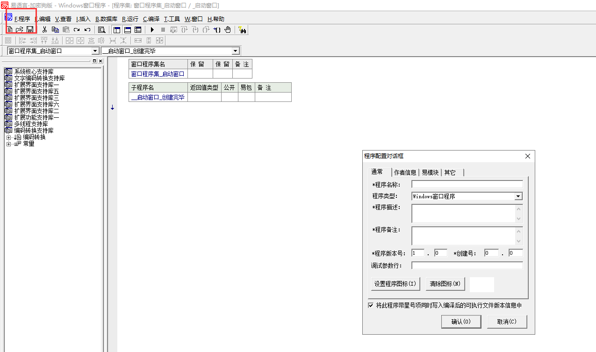Click the Cut scissors icon

pos(44,29)
